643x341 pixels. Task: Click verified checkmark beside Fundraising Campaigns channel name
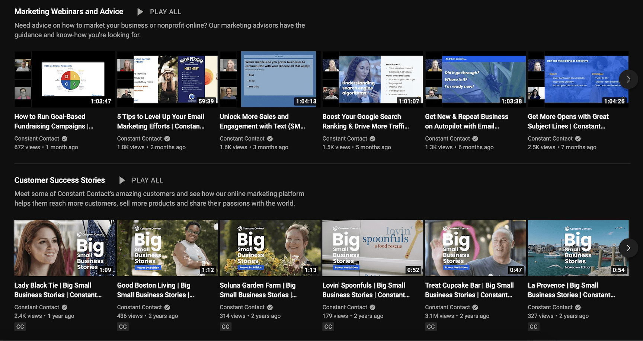(x=65, y=139)
